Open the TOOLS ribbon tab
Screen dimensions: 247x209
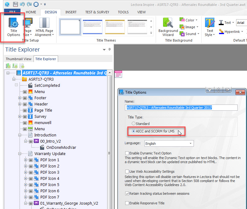coord(123,12)
